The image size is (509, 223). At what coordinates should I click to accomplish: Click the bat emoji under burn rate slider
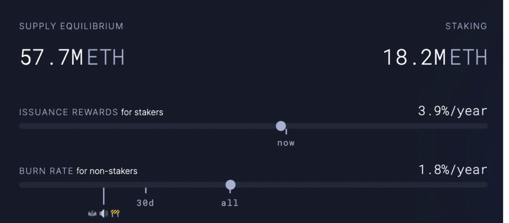pyautogui.click(x=92, y=213)
